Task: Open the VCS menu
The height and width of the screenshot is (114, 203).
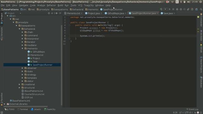Action: pos(80,5)
